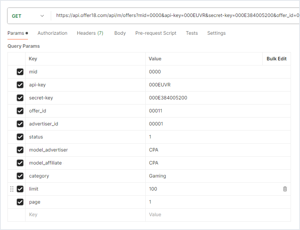Edit the Gaming category value

click(157, 176)
